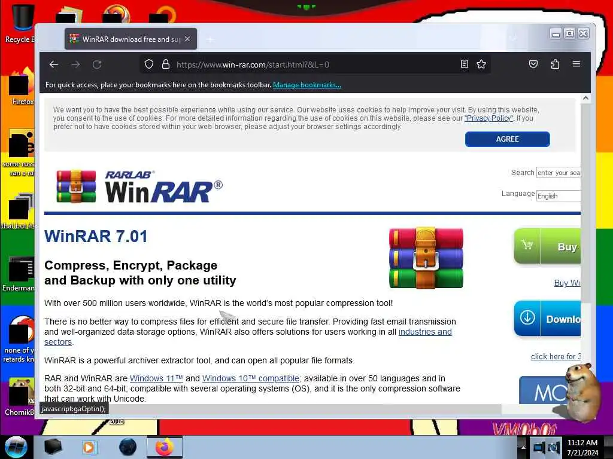Screen dimensions: 613x459
Task: Open the media player taskbar icon
Action: [89, 447]
